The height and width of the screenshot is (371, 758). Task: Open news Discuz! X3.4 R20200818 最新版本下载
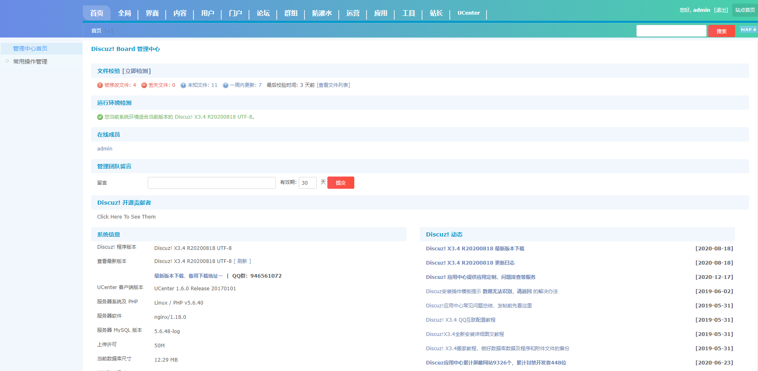click(475, 249)
